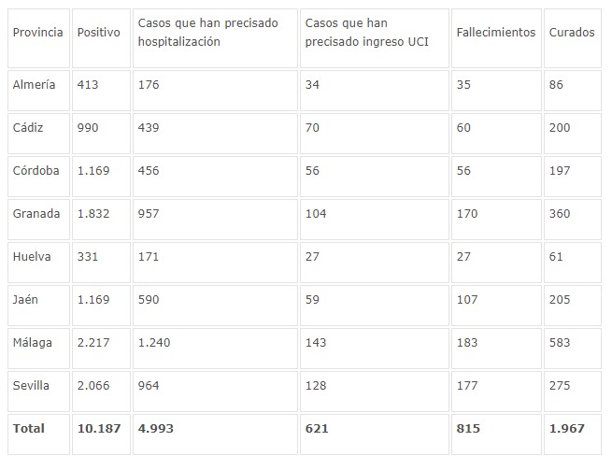
Task: Select the Almería row label
Action: tap(34, 84)
